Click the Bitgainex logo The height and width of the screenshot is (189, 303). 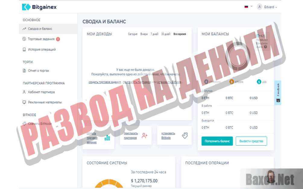(x=39, y=7)
